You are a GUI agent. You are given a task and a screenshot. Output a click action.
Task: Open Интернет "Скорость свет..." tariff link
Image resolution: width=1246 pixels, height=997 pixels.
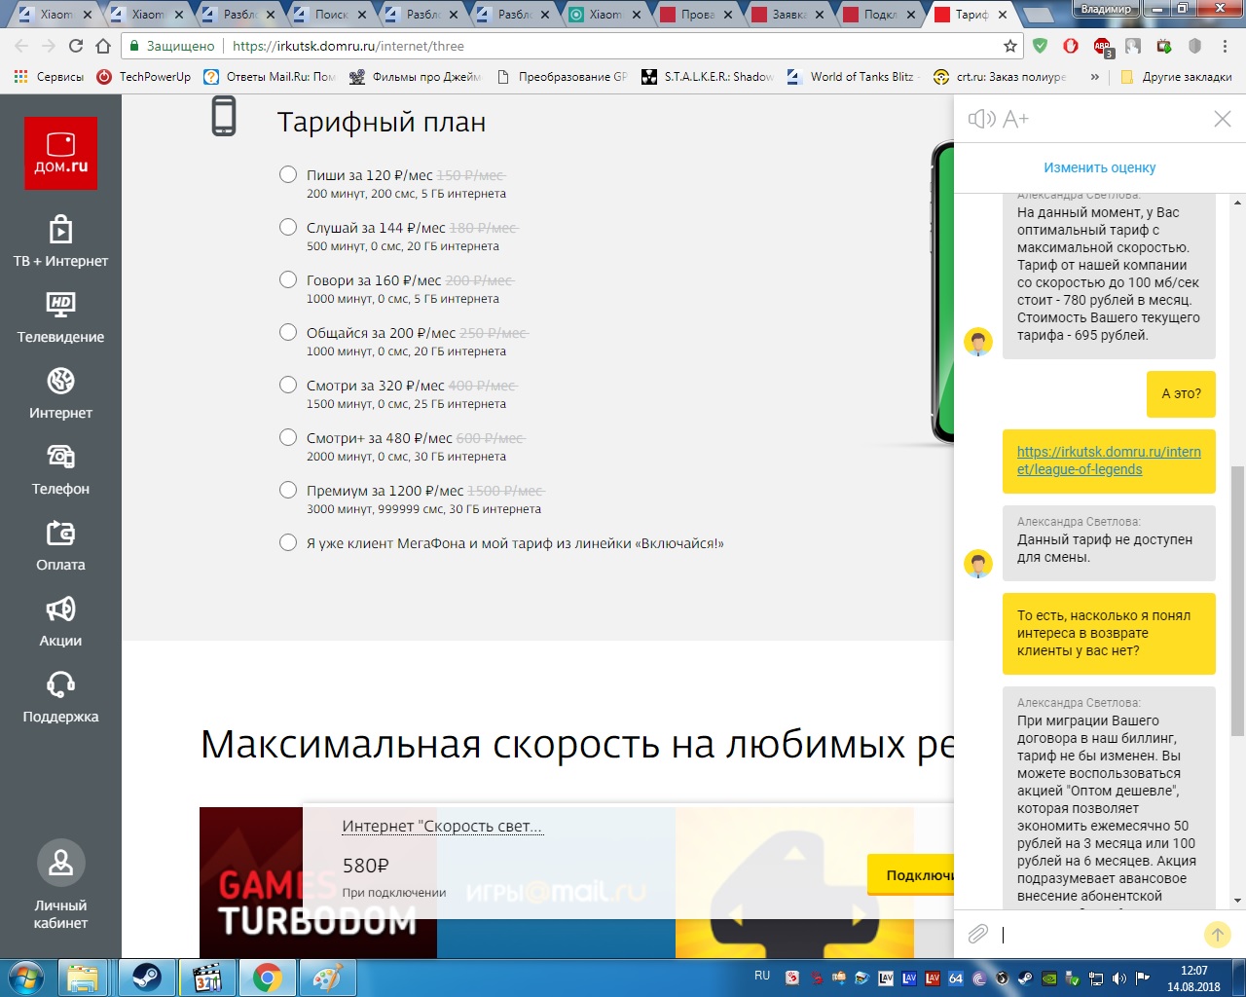click(442, 827)
